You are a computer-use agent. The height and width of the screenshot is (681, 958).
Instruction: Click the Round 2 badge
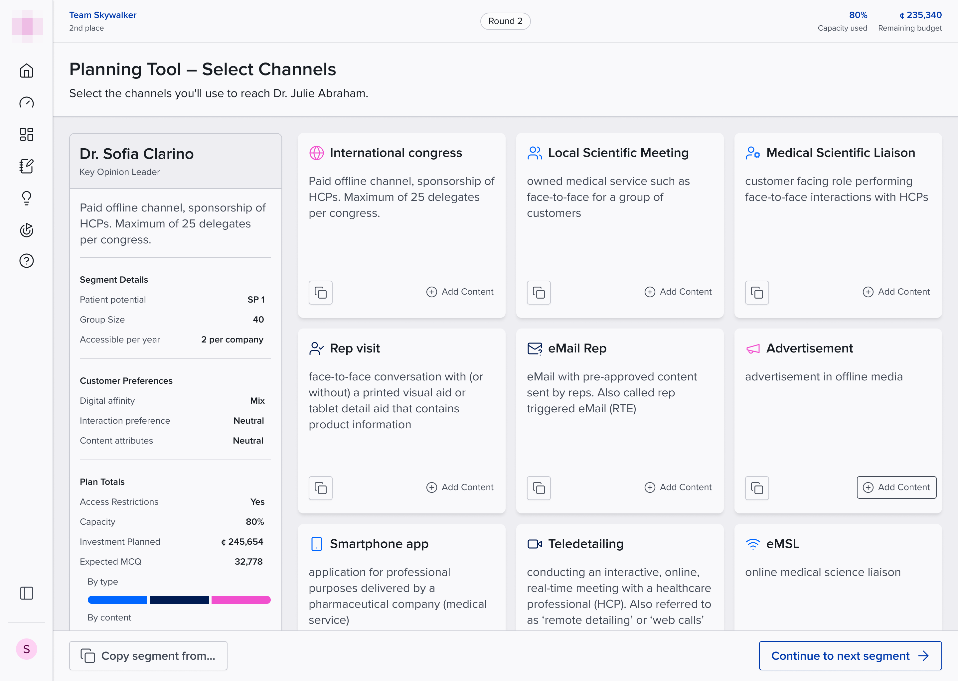tap(505, 21)
